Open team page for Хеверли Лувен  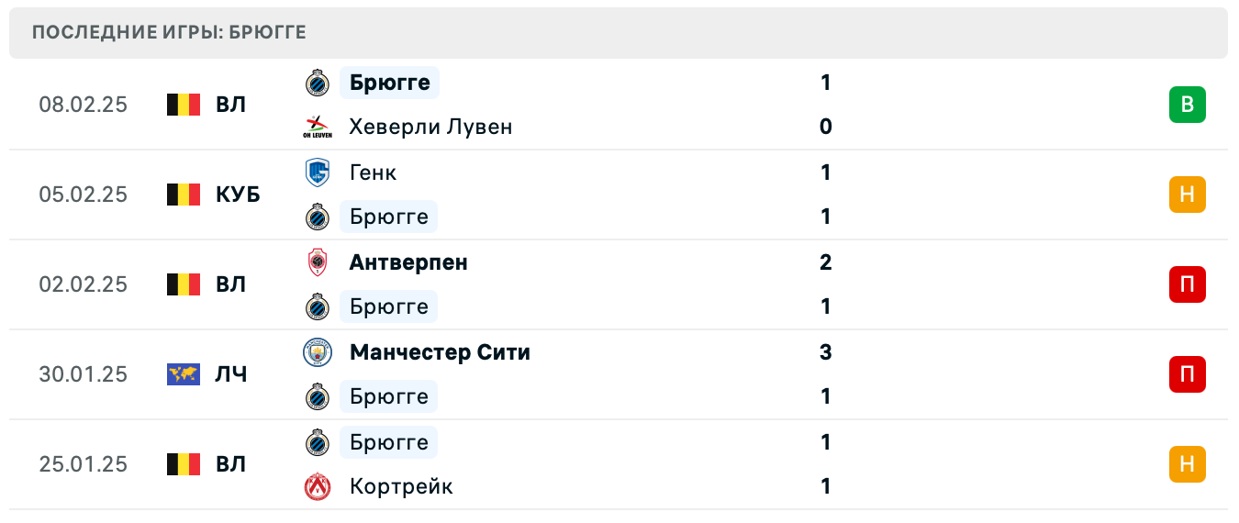coord(430,127)
